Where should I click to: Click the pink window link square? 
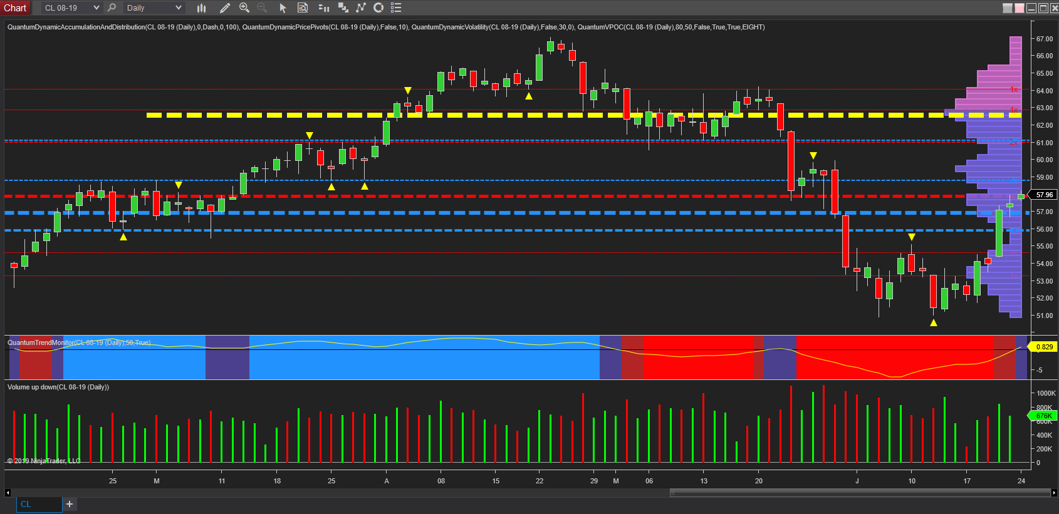coord(1020,8)
